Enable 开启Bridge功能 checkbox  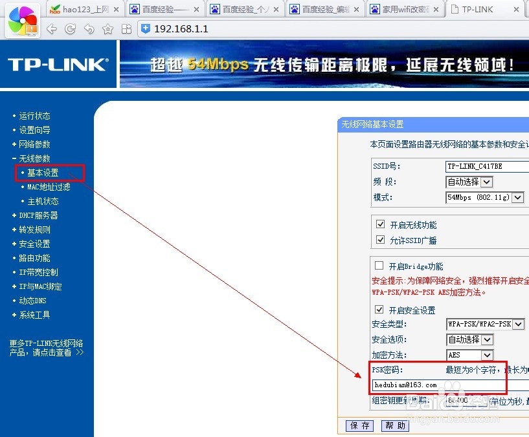pyautogui.click(x=379, y=266)
